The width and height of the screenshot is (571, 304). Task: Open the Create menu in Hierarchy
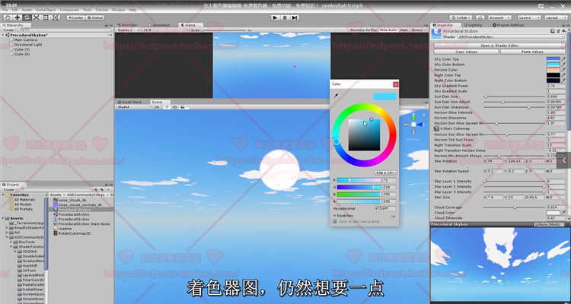(8, 30)
